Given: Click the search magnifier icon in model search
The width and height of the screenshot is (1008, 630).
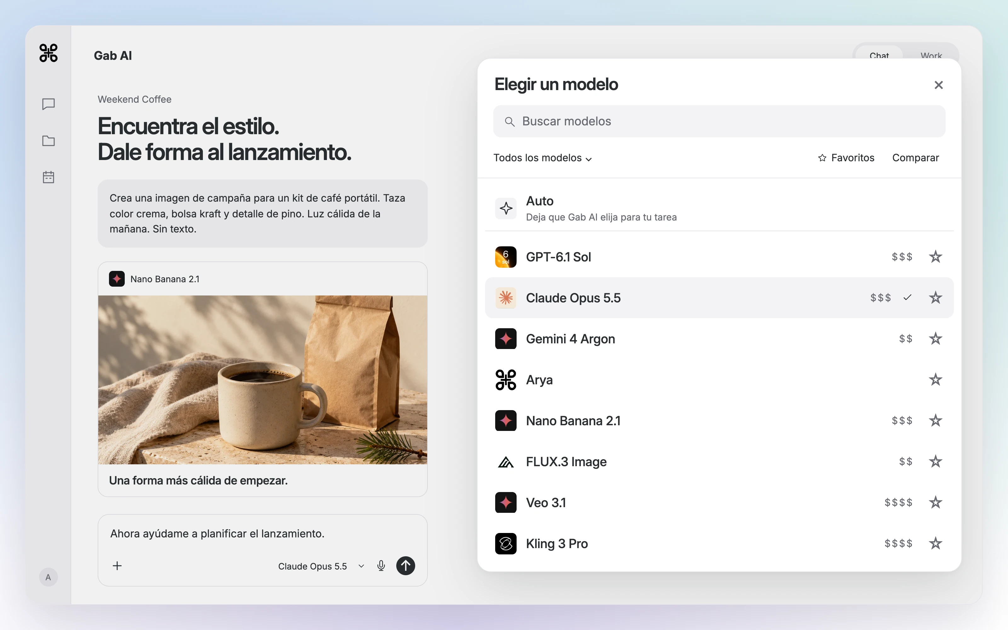Looking at the screenshot, I should (509, 122).
